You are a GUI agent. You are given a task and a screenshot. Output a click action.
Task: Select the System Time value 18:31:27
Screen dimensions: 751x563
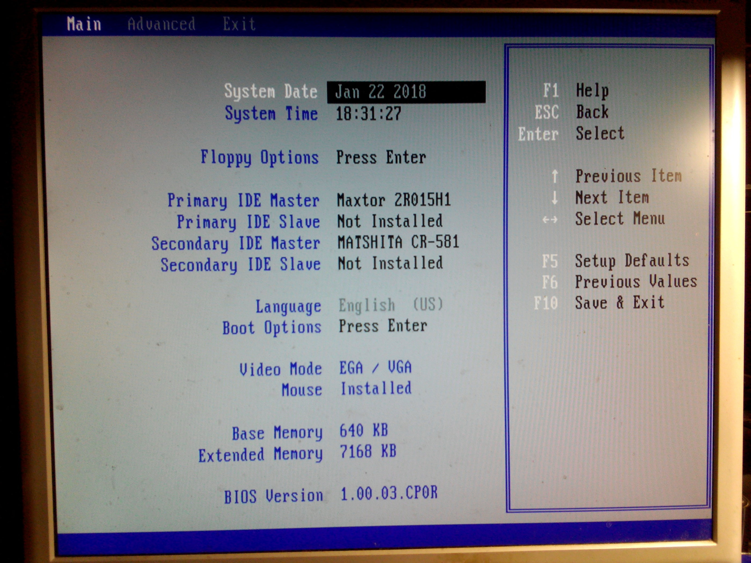click(x=368, y=114)
